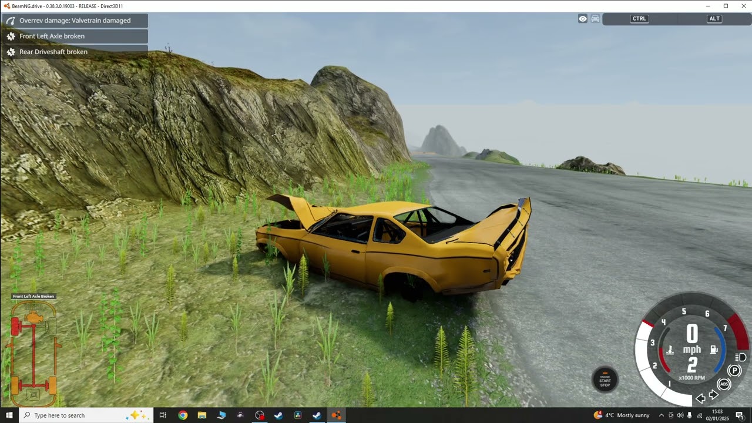Click the ALT key hint button

point(714,19)
